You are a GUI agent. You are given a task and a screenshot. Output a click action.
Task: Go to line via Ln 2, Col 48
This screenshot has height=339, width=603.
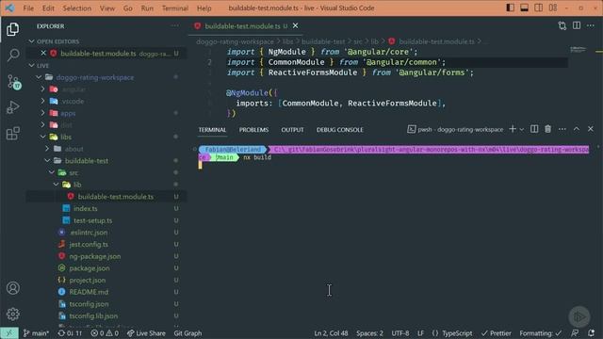[x=331, y=333]
